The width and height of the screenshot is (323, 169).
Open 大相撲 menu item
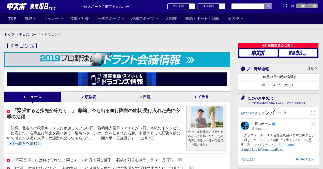click(x=171, y=19)
